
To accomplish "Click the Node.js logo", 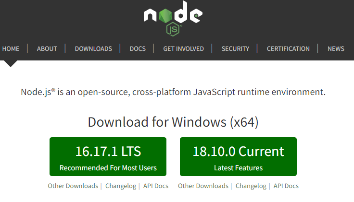I will [x=173, y=18].
